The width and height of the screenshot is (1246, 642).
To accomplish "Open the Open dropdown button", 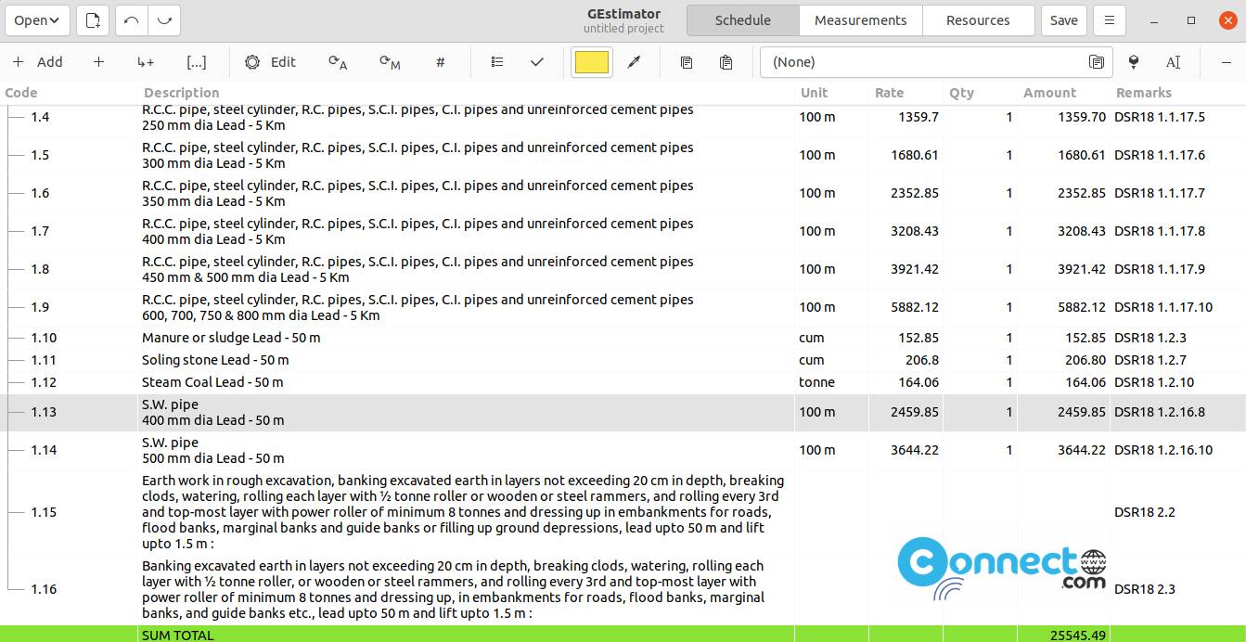I will tap(37, 20).
